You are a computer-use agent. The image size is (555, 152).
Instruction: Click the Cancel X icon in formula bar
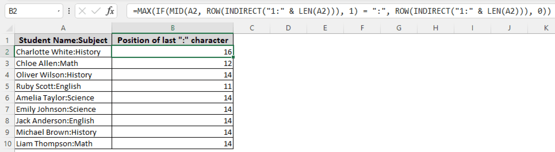pos(82,11)
